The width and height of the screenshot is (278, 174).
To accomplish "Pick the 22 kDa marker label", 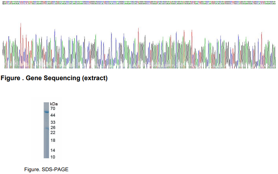I will pos(53,133).
